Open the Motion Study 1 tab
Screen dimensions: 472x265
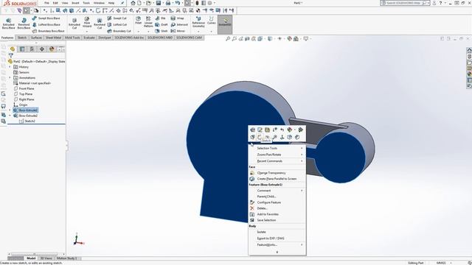67,258
